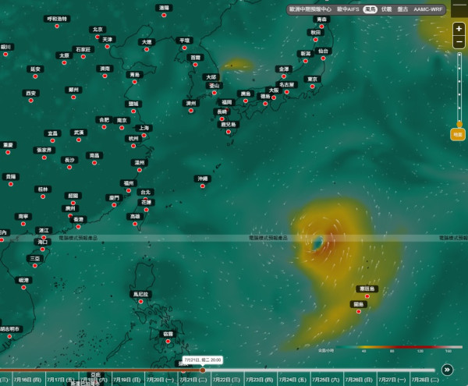Click the 三亞 city label
The image size is (468, 386).
[x=35, y=258]
